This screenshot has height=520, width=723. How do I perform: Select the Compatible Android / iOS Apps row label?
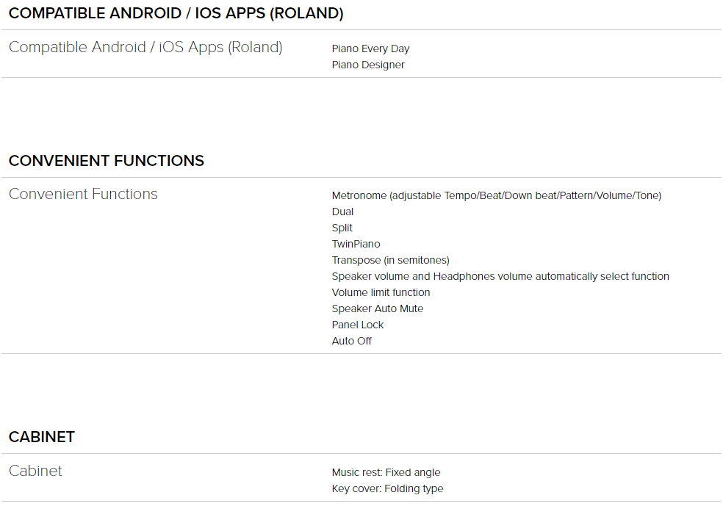coord(145,47)
